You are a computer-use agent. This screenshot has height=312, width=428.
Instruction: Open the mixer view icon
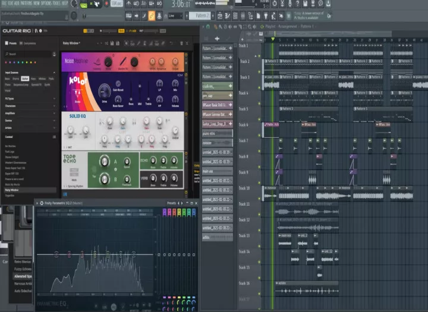pos(243,16)
